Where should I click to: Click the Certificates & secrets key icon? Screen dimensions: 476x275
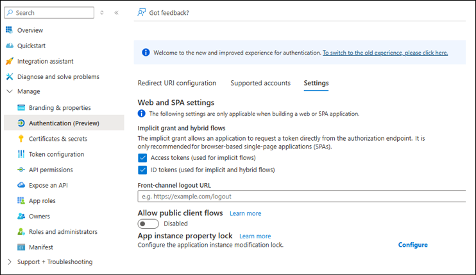21,139
